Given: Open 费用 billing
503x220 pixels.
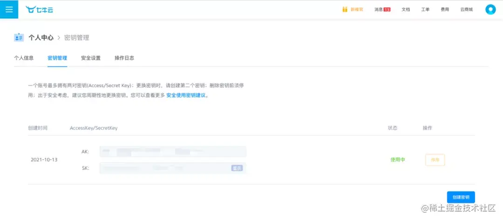Looking at the screenshot, I should click(445, 10).
